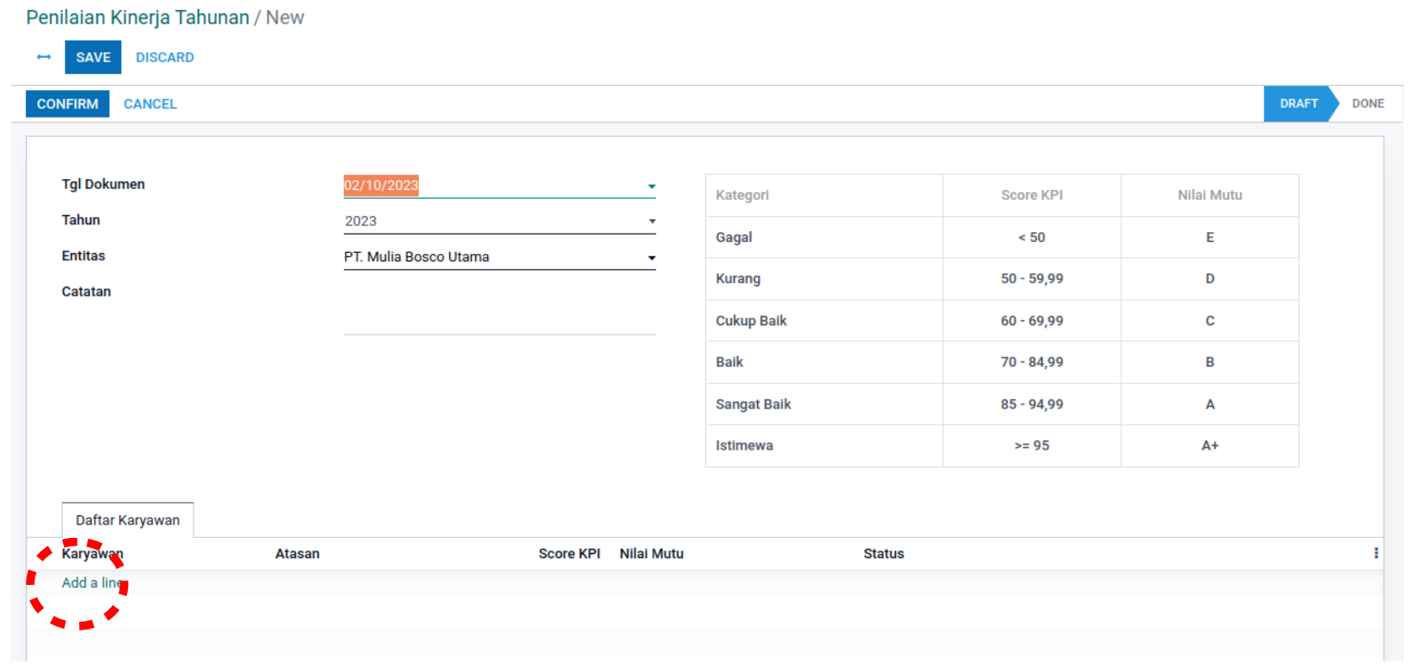The image size is (1410, 664).
Task: Sort by the Karyawan column header
Action: [93, 554]
